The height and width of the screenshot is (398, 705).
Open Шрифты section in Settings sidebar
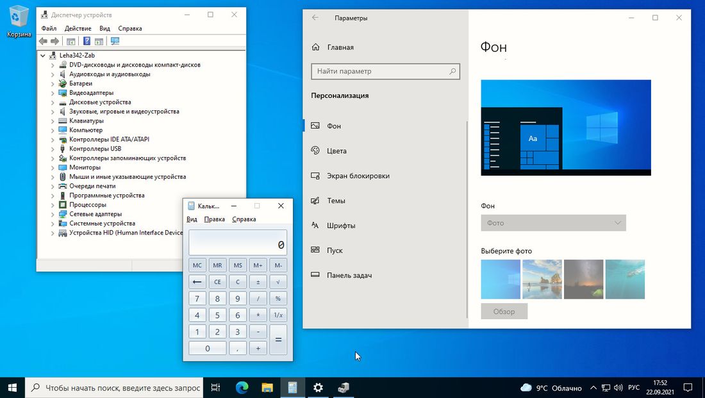coord(385,226)
